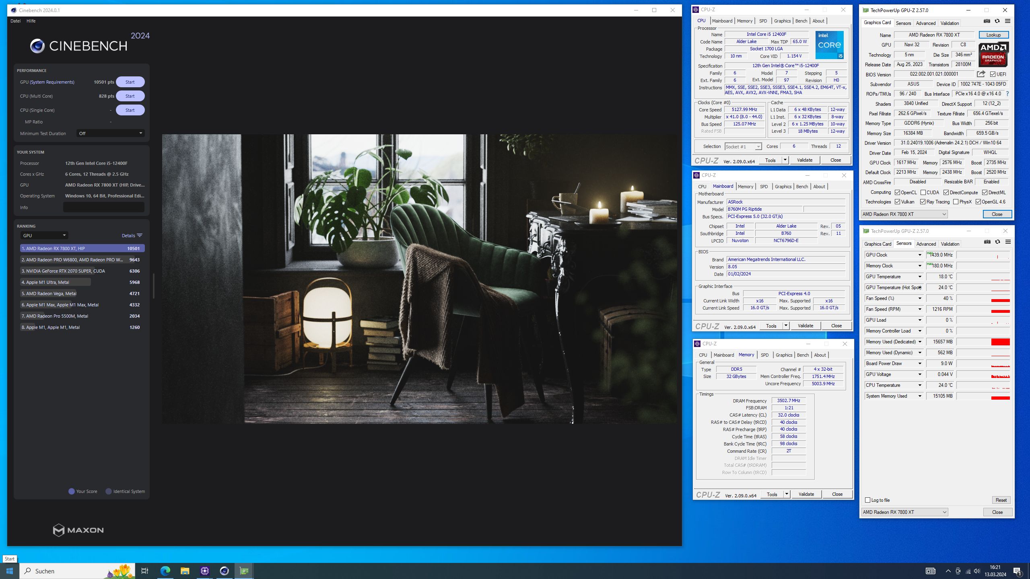
Task: Open the notification center icon in system tray
Action: coord(1018,571)
